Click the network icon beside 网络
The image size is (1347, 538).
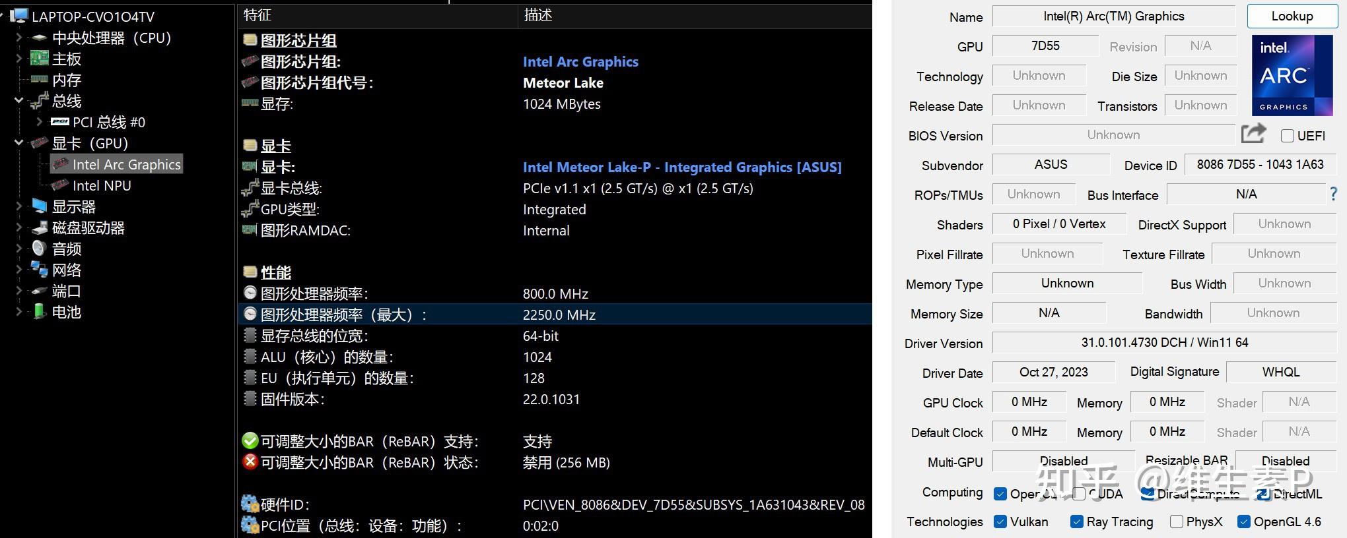tap(40, 270)
